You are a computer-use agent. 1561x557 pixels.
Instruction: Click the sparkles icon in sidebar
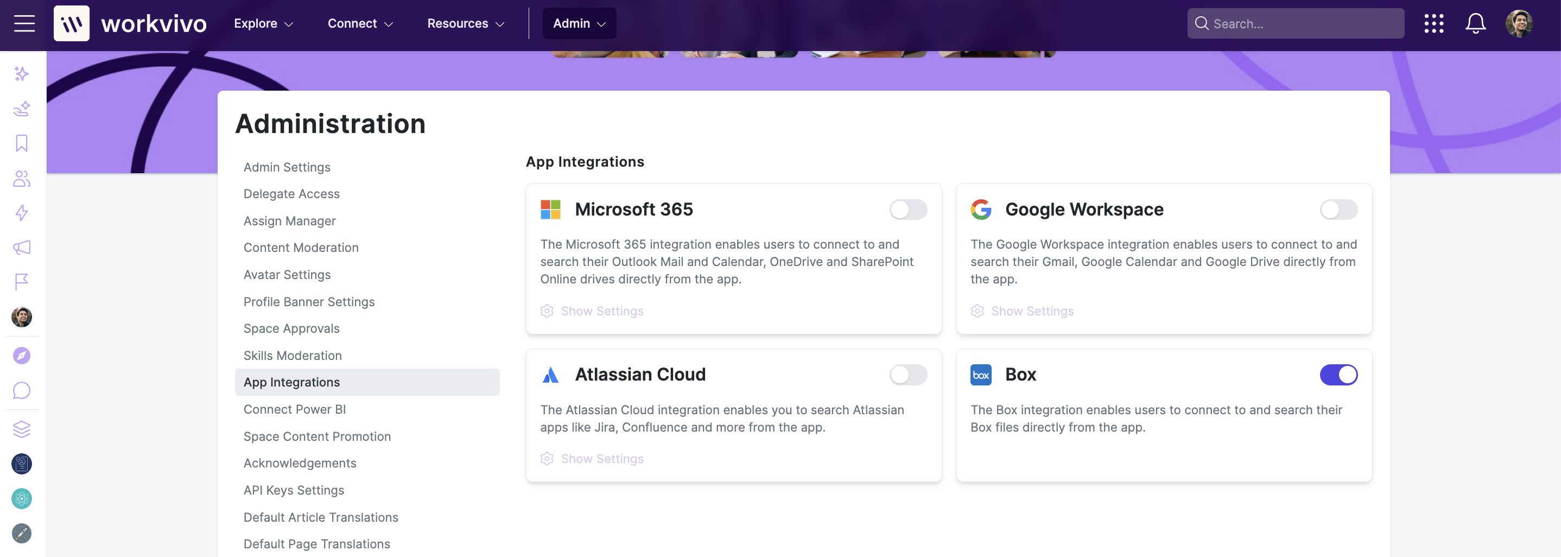coord(22,74)
